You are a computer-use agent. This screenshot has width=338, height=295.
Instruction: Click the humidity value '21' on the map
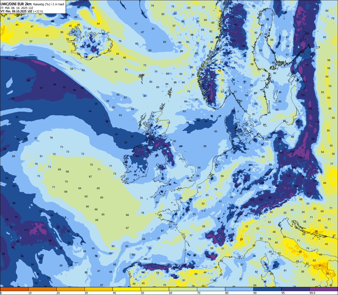click(x=320, y=266)
